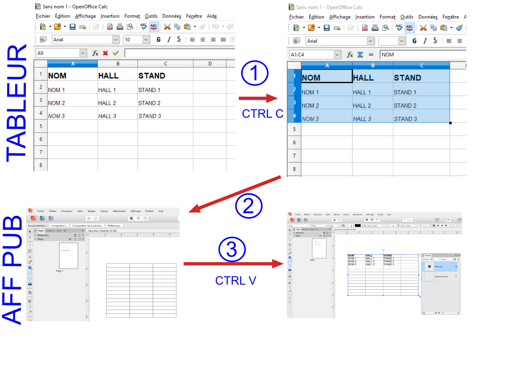Toggle the Bold B button in Affinity Publisher
Viewport: 521px width, 368px height.
coord(344,225)
